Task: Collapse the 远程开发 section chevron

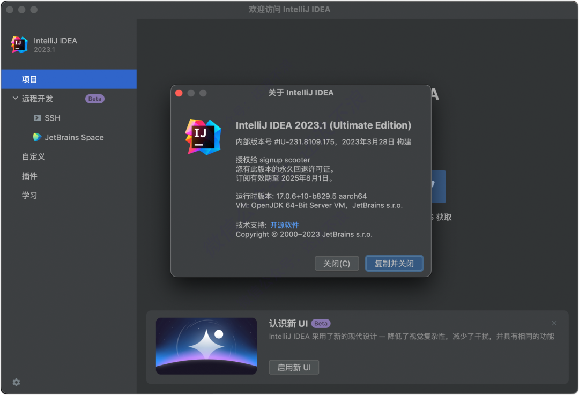Action: point(15,98)
